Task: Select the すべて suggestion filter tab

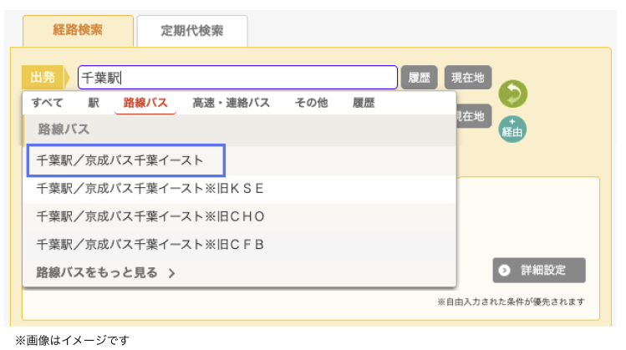Action: (x=47, y=103)
